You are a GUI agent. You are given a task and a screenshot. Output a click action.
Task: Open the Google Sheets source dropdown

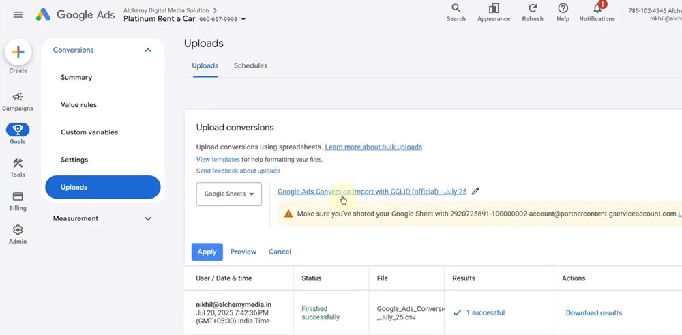coord(228,194)
